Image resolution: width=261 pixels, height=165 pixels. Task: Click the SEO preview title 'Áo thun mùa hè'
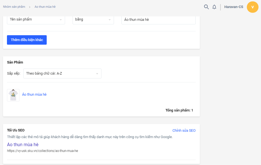click(x=23, y=144)
